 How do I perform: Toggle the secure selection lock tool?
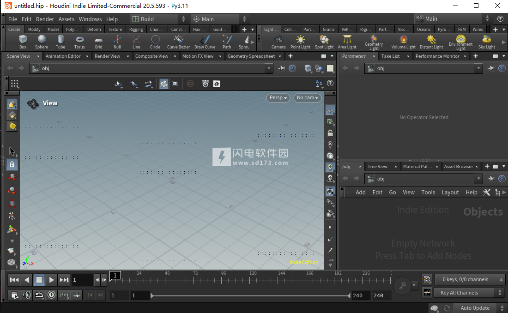point(12,164)
